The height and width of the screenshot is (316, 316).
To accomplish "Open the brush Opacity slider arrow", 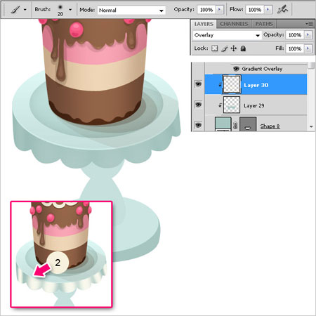I will point(219,10).
